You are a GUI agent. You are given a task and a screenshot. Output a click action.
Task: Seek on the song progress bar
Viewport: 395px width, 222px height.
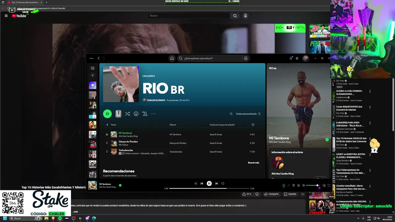click(x=209, y=188)
